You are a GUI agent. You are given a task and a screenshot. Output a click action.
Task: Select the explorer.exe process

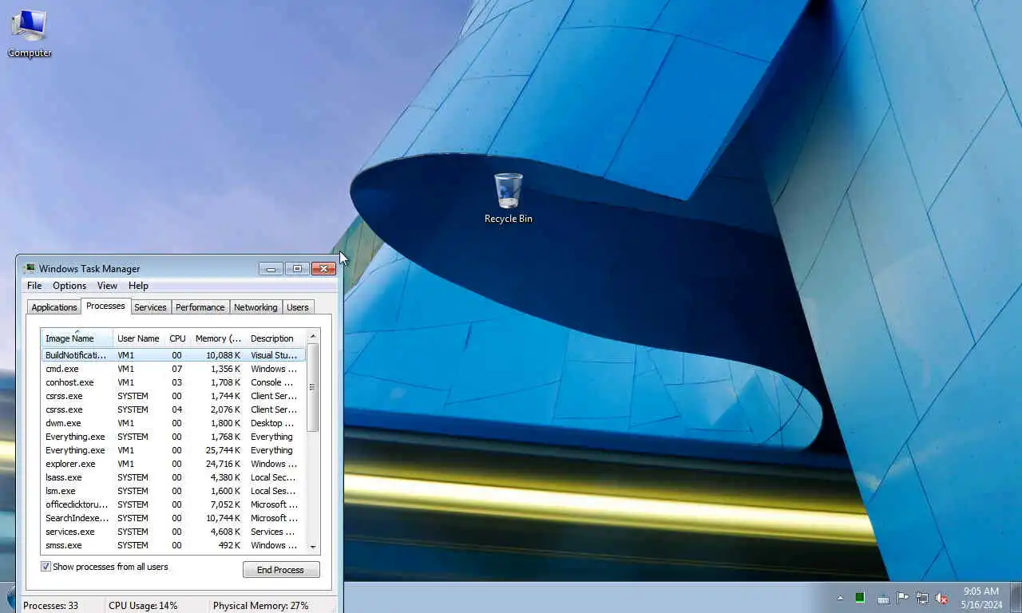(173, 464)
